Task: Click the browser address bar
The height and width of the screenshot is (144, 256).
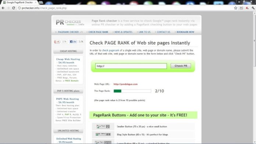Action: point(126,8)
